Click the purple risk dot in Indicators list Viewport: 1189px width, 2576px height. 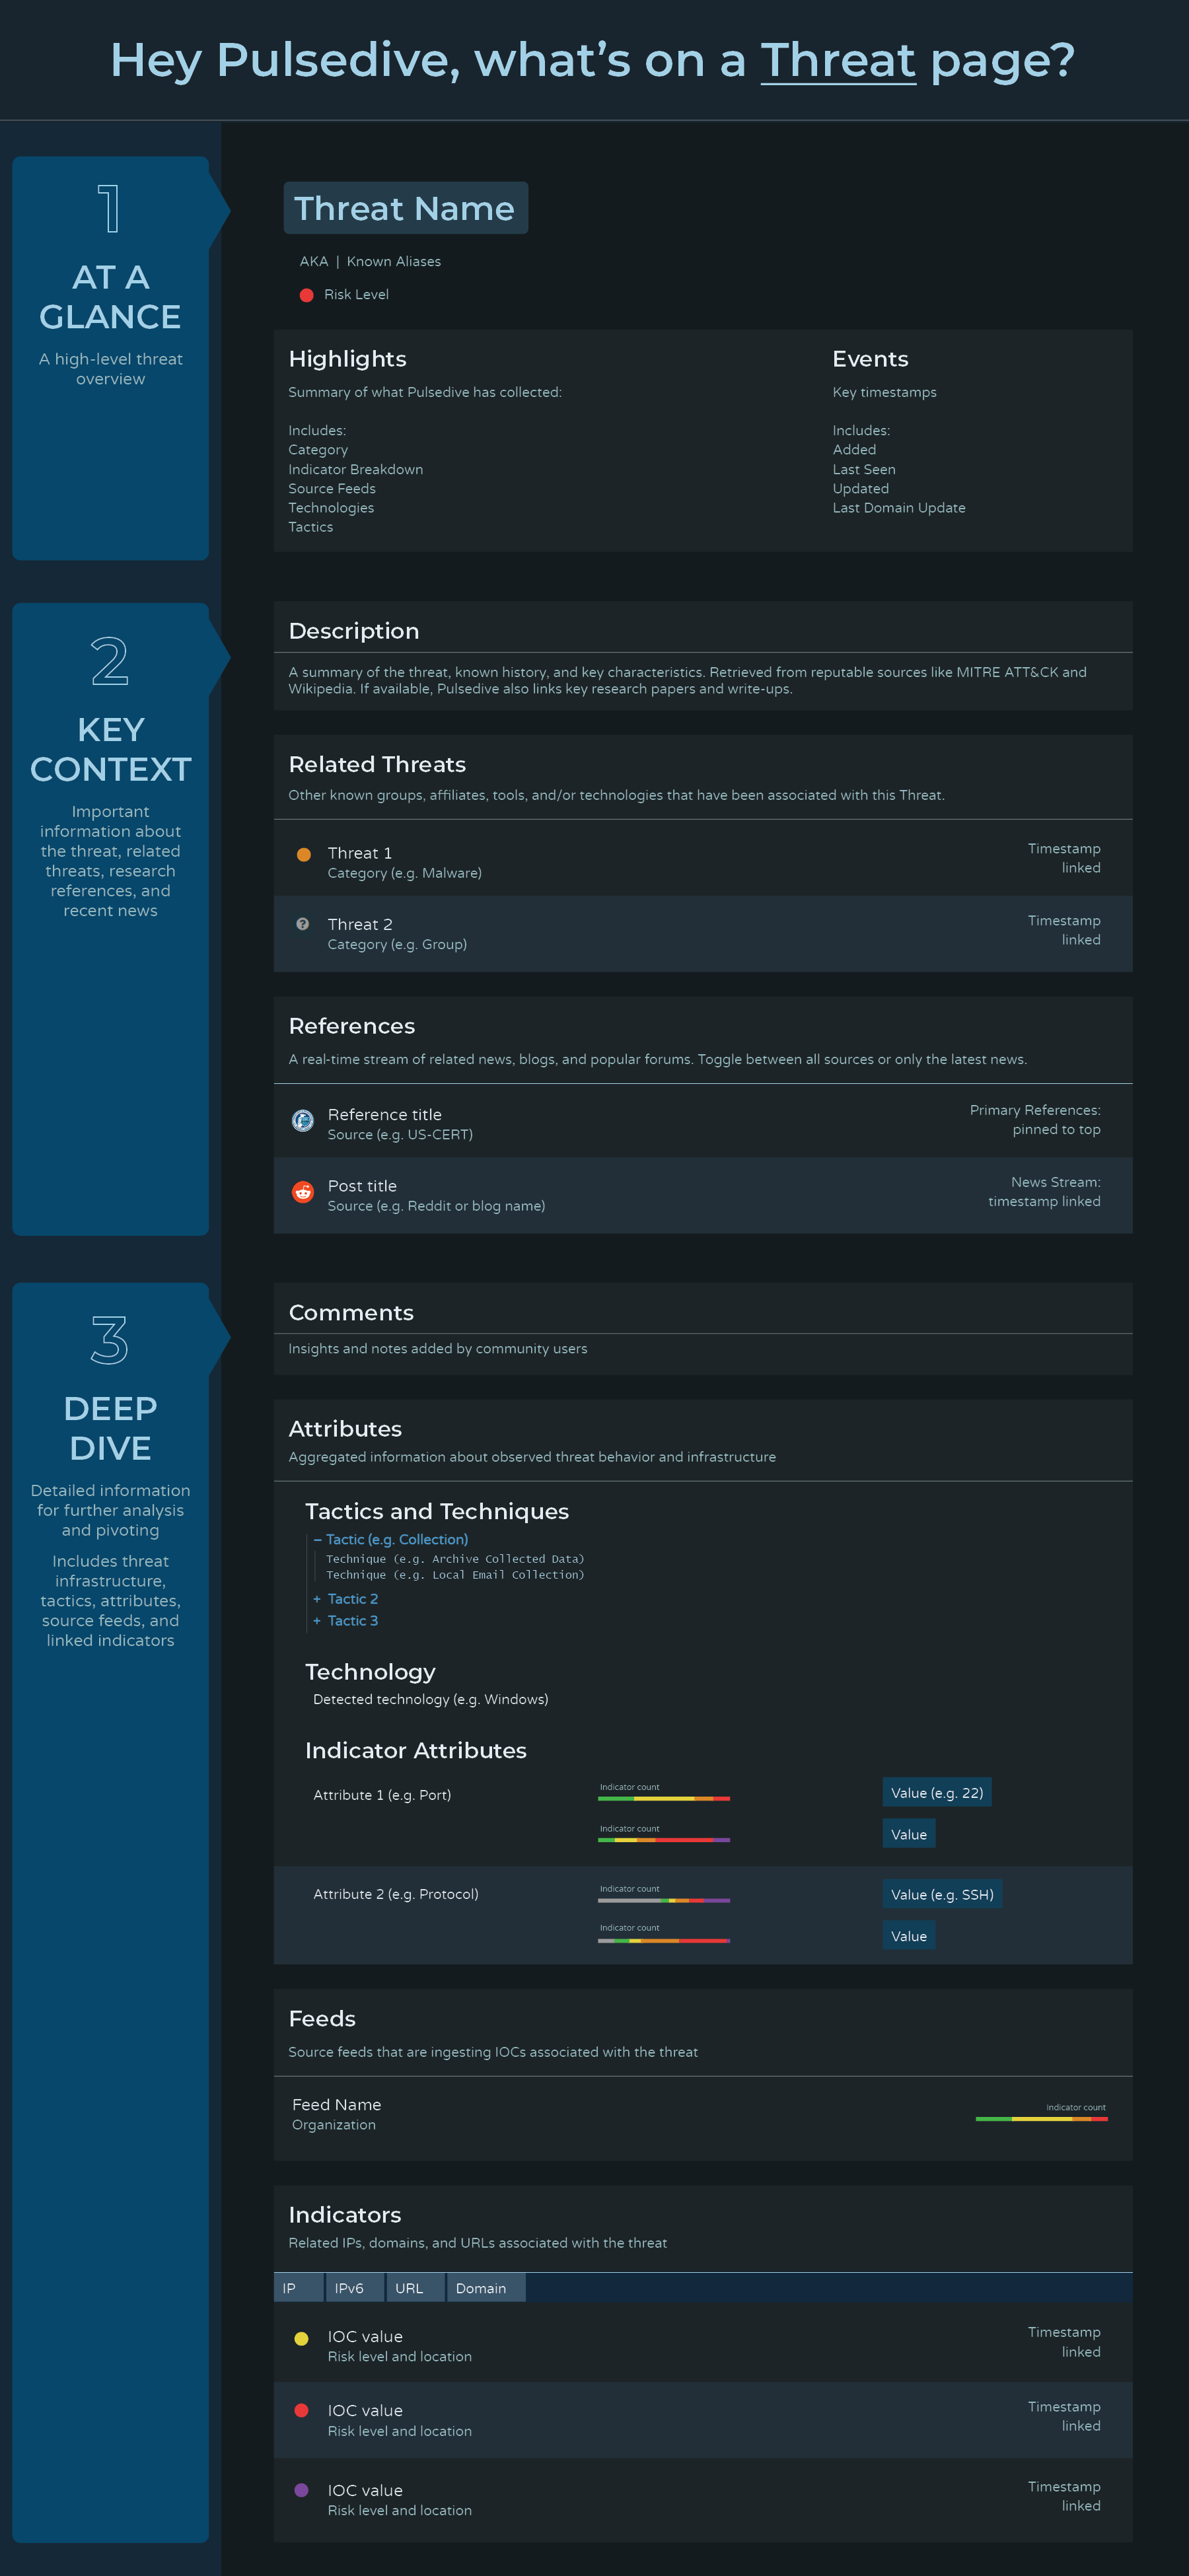(301, 2490)
